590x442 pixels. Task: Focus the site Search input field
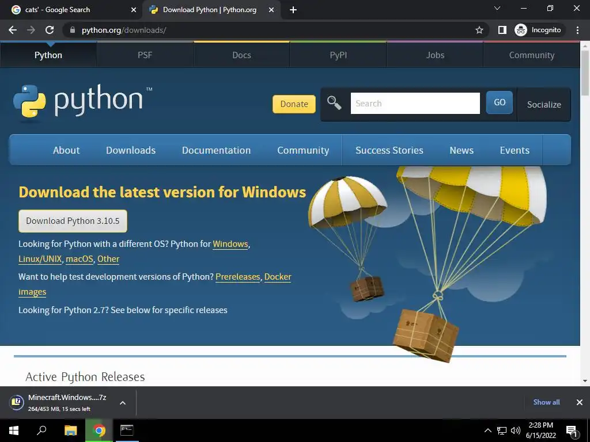coord(415,104)
